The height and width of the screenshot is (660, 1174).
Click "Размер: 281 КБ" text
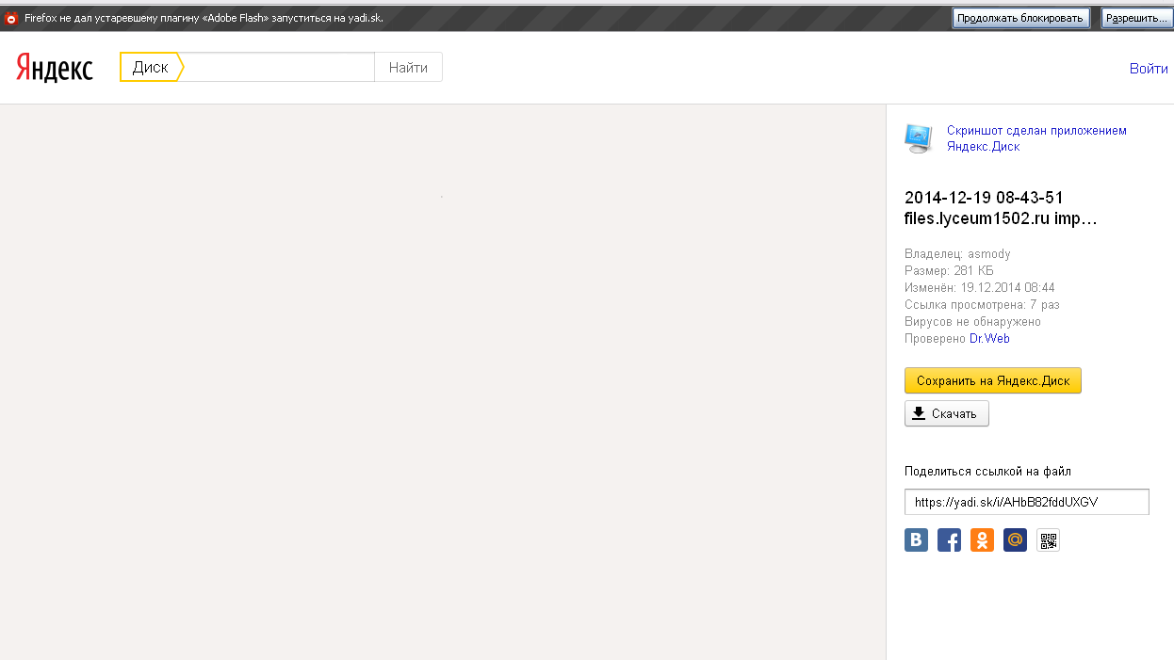(949, 271)
